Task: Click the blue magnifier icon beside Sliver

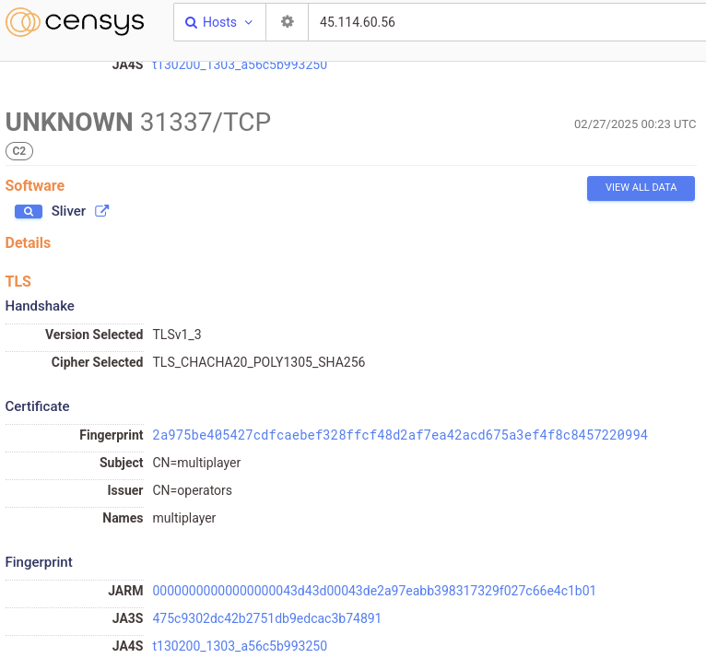Action: [x=29, y=211]
